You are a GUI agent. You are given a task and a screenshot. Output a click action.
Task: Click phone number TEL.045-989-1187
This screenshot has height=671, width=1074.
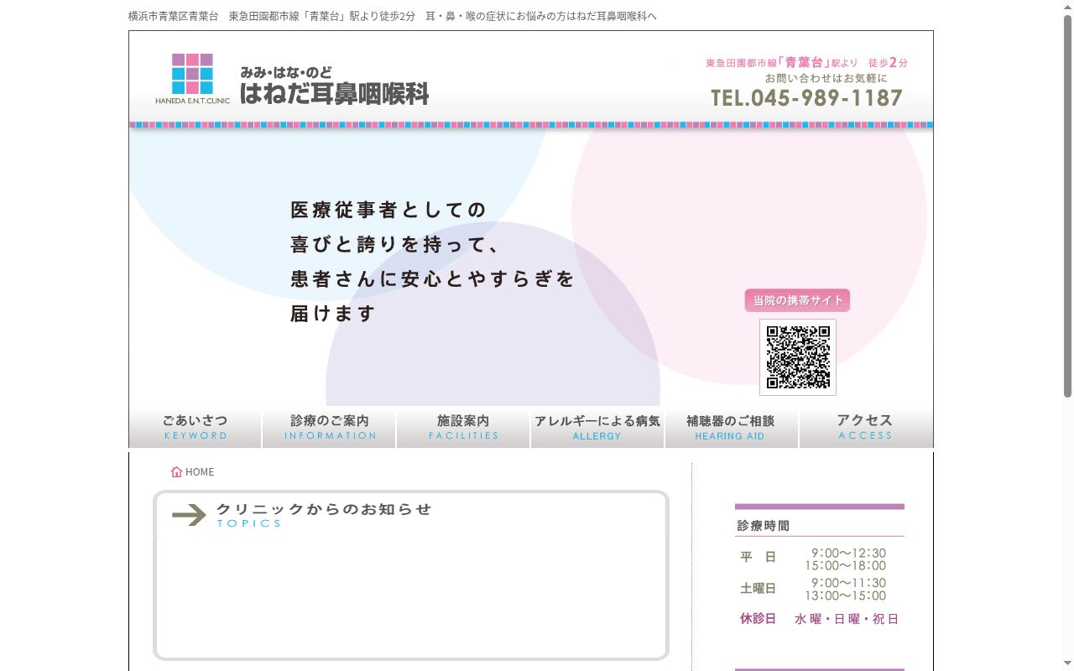coord(807,98)
